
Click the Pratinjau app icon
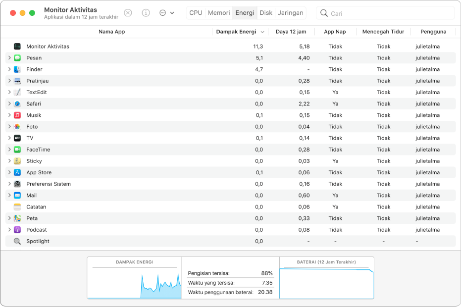(x=17, y=81)
